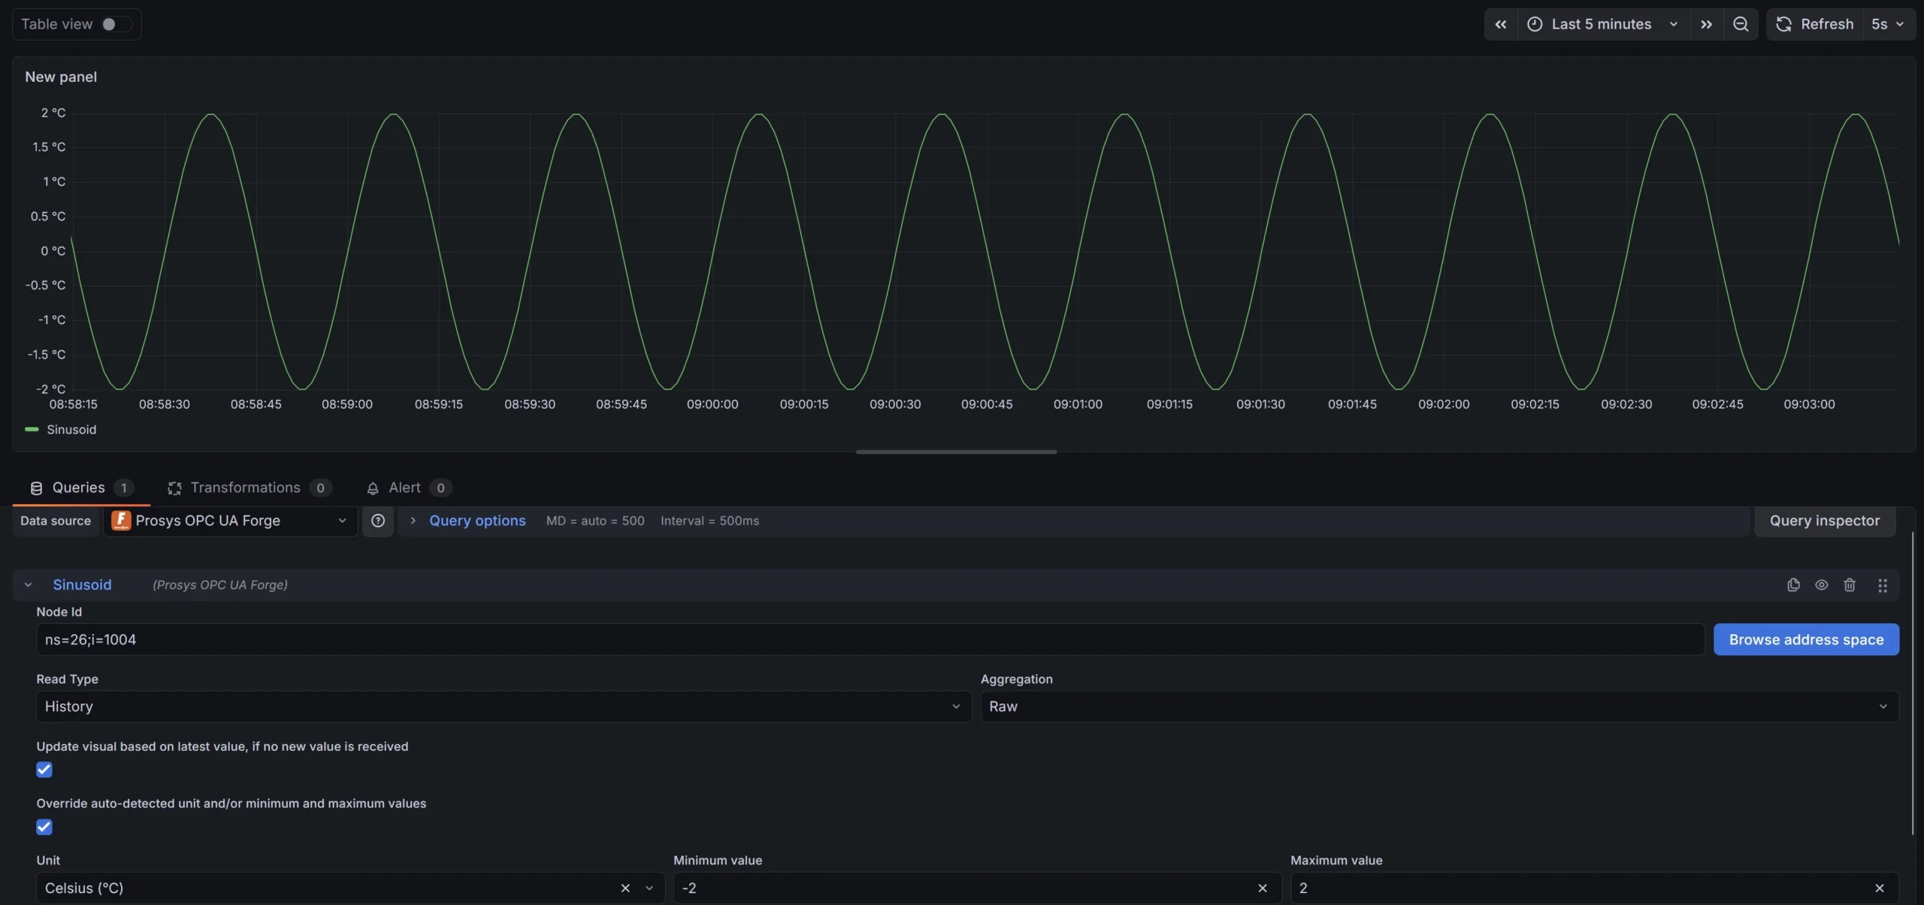The width and height of the screenshot is (1924, 905).
Task: Uncheck 'Update visual based on latest value'
Action: [x=44, y=769]
